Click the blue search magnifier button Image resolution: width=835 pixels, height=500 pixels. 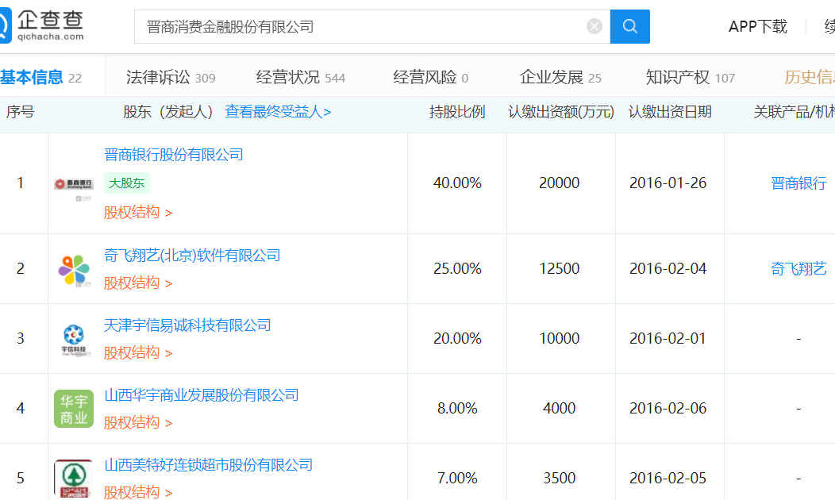pyautogui.click(x=629, y=27)
